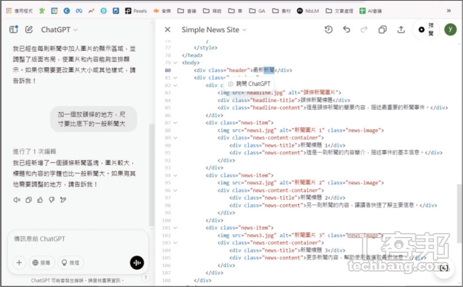Read the last reply aloud
Screen dimensions: 463x287
[17, 200]
